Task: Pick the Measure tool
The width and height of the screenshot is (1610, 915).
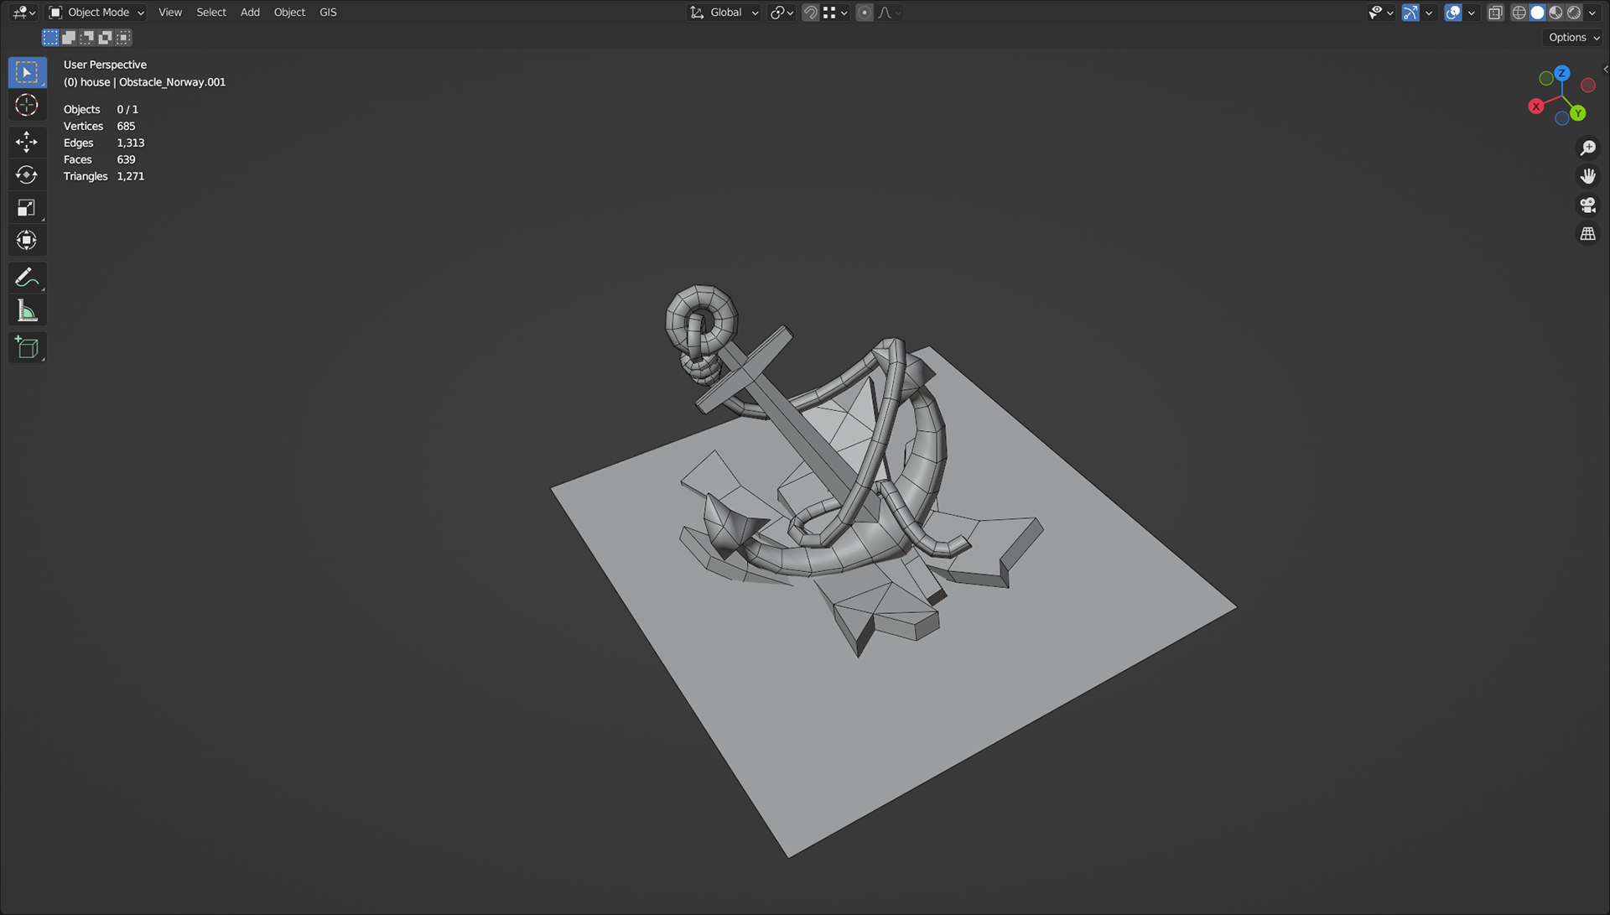Action: coord(27,312)
